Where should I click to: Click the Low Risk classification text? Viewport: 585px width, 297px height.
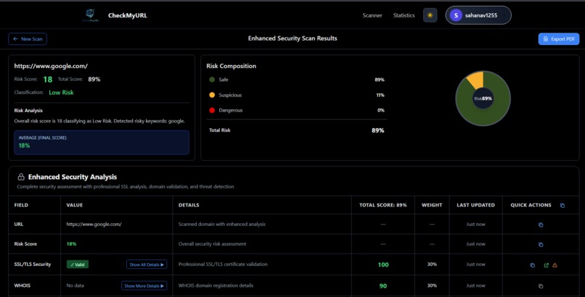point(61,92)
